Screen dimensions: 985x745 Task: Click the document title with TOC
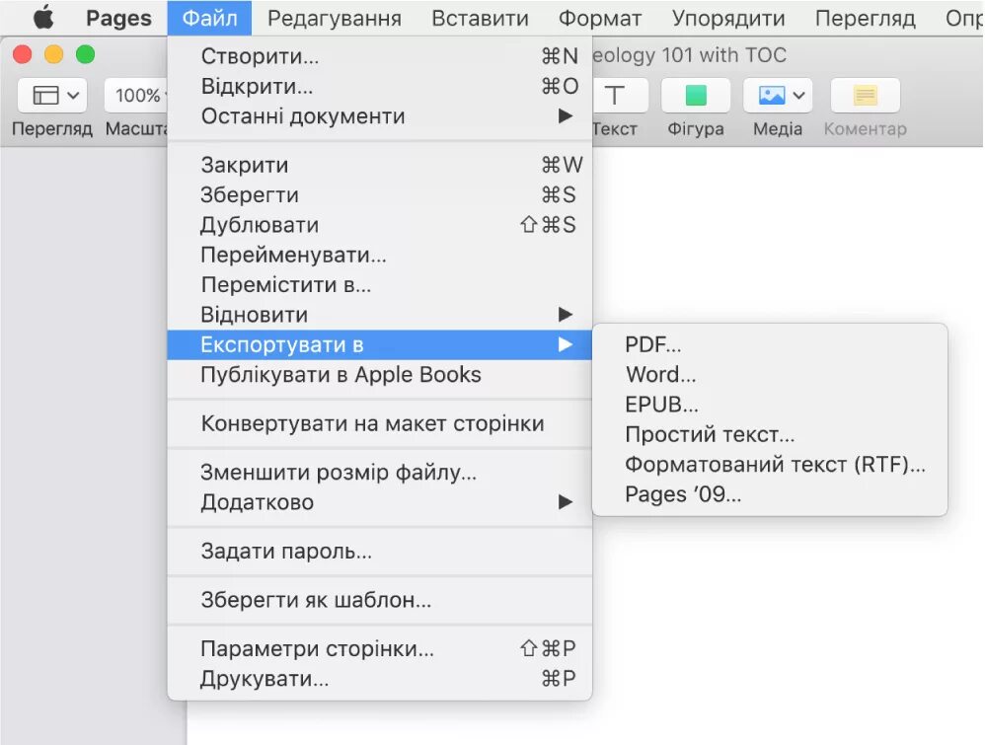pos(689,55)
